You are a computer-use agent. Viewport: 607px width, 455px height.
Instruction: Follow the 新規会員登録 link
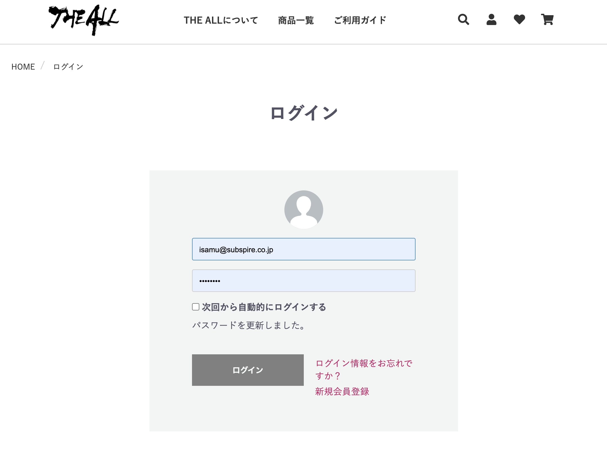pos(342,391)
